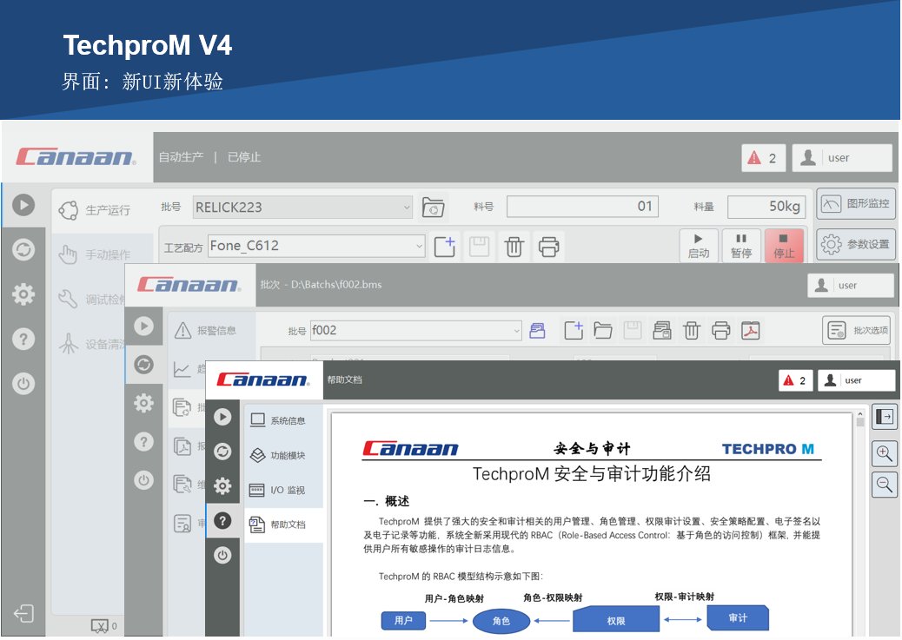Open folder icon in the middle window toolbar

click(x=603, y=331)
